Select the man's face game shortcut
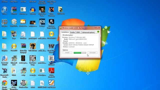 tap(42, 9)
